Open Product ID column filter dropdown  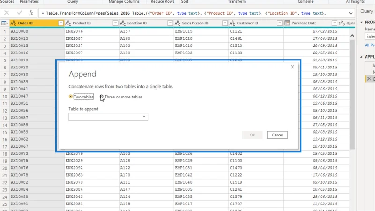pos(115,23)
